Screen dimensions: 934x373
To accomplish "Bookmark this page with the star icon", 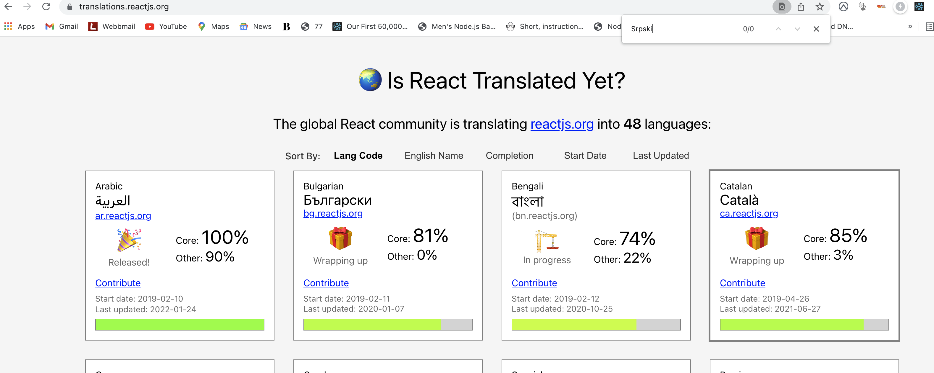I will coord(820,7).
